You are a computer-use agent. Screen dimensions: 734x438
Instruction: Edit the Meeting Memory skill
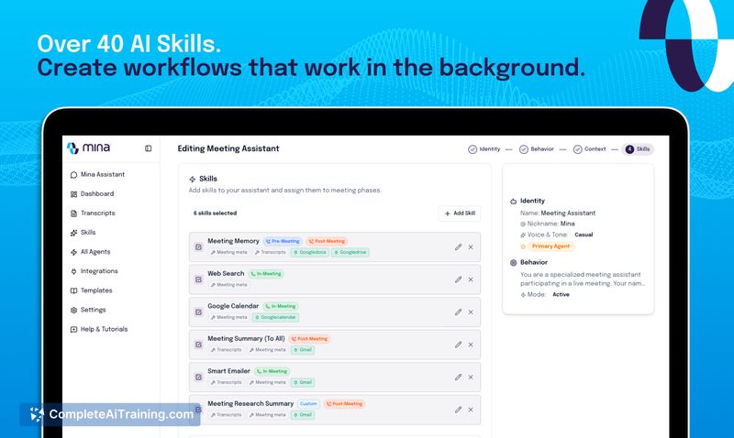tap(458, 246)
